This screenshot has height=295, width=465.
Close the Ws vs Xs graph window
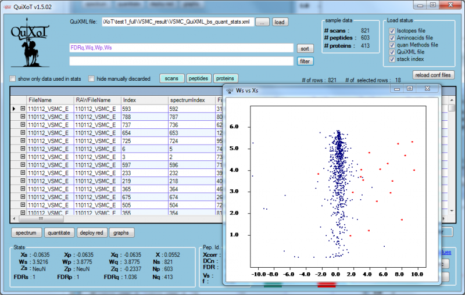(x=427, y=89)
